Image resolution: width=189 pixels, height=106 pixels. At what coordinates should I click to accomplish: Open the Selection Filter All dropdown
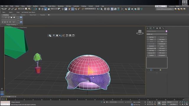[x=21, y=9]
